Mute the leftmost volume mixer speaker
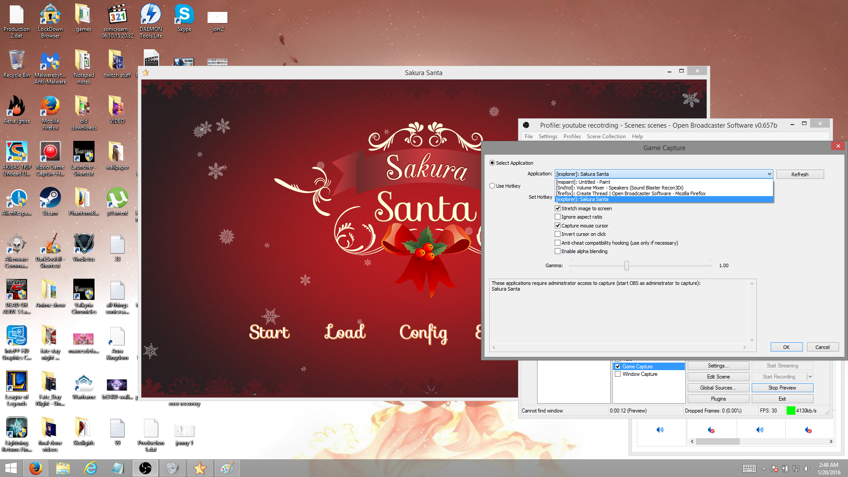Viewport: 848px width, 477px height. coord(660,430)
